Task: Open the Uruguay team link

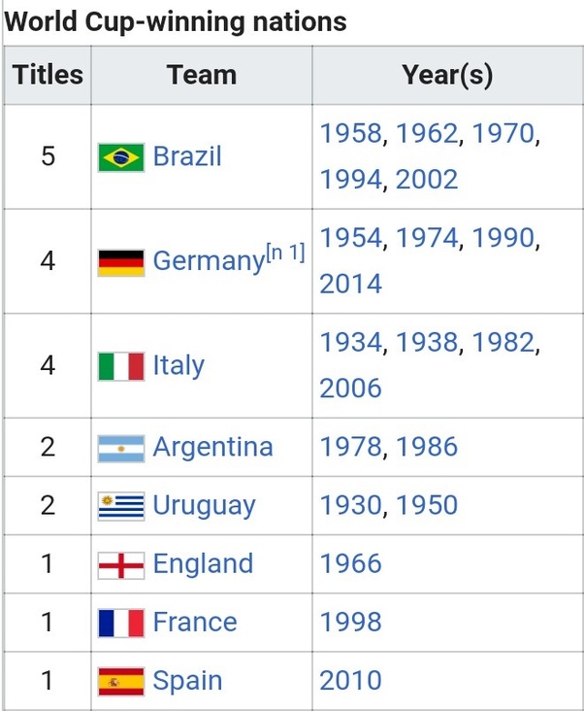Action: [x=204, y=506]
